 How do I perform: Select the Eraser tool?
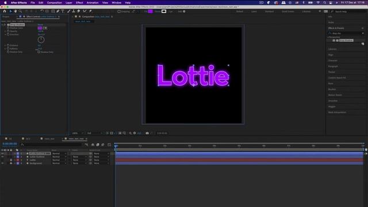[78, 11]
